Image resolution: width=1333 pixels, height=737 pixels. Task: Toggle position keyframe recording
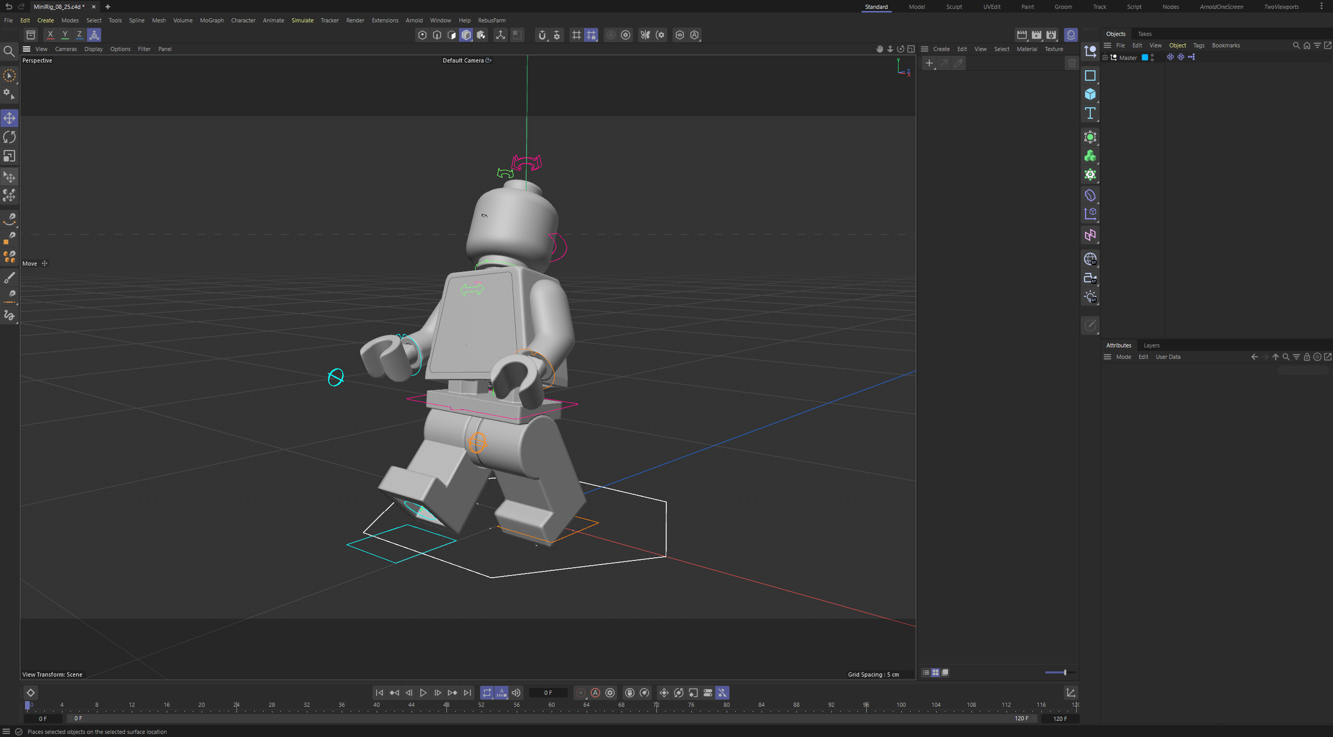tap(664, 693)
